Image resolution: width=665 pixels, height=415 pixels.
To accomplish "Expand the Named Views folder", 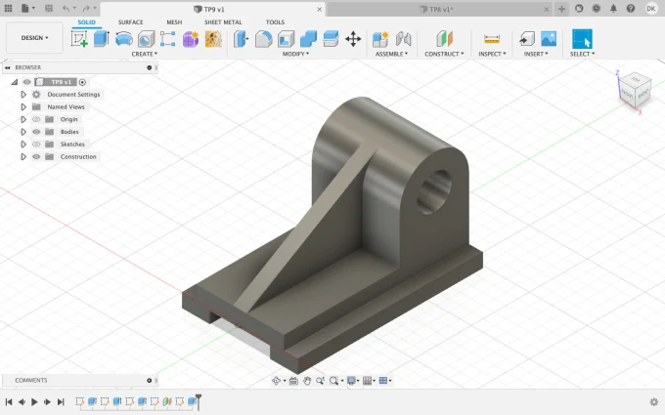I will 23,106.
